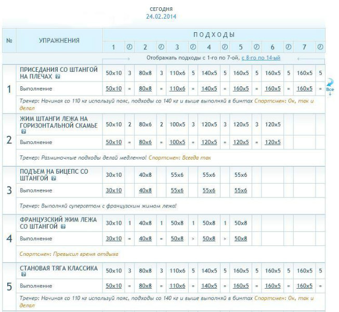Viewport: 339px width, 312px height.
Task: Select 55x6 execution link in set 3 of biceps curl
Action: [x=177, y=190]
